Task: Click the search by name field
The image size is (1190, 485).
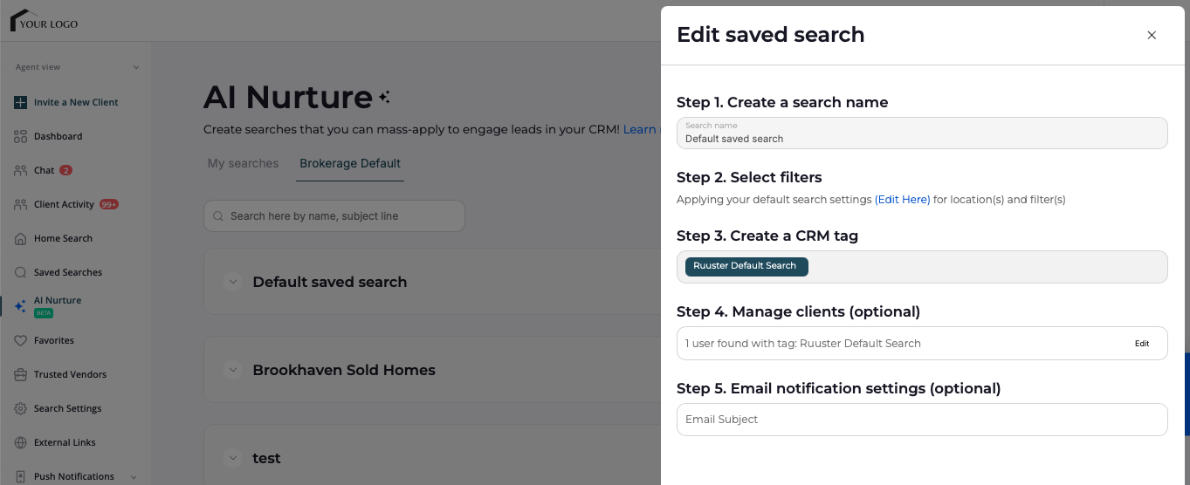Action: 334,215
